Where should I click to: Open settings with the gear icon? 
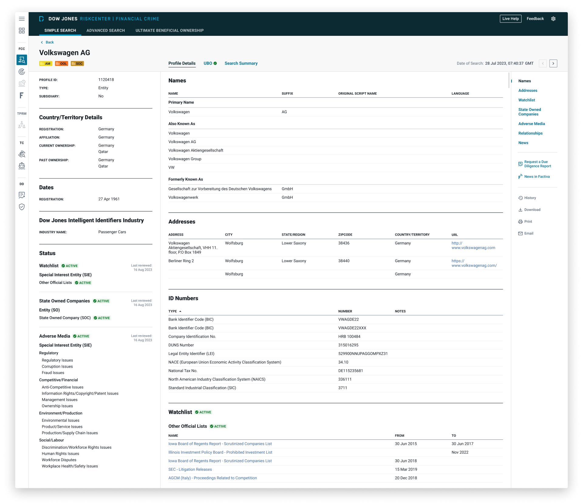tap(553, 19)
